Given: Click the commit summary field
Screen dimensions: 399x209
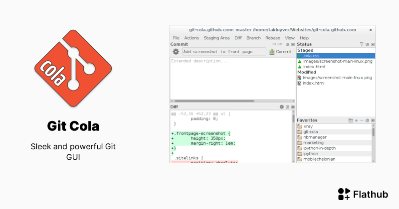Looking at the screenshot, I should click(x=224, y=52).
